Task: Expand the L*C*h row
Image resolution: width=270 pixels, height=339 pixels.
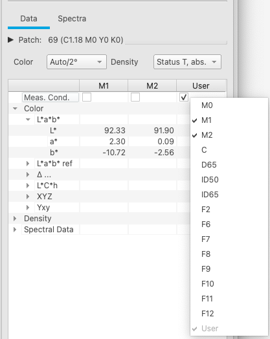Action: click(x=28, y=186)
